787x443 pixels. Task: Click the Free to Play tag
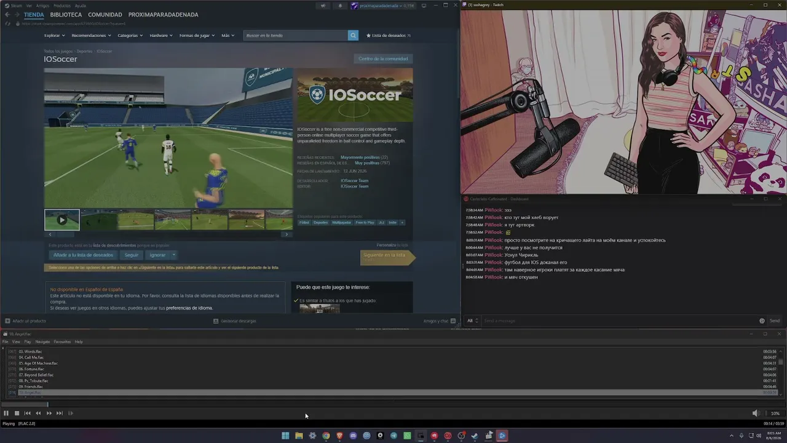[x=365, y=223]
